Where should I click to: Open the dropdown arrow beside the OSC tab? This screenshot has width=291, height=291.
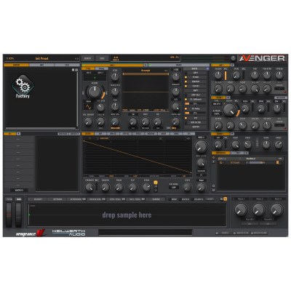coord(145,65)
